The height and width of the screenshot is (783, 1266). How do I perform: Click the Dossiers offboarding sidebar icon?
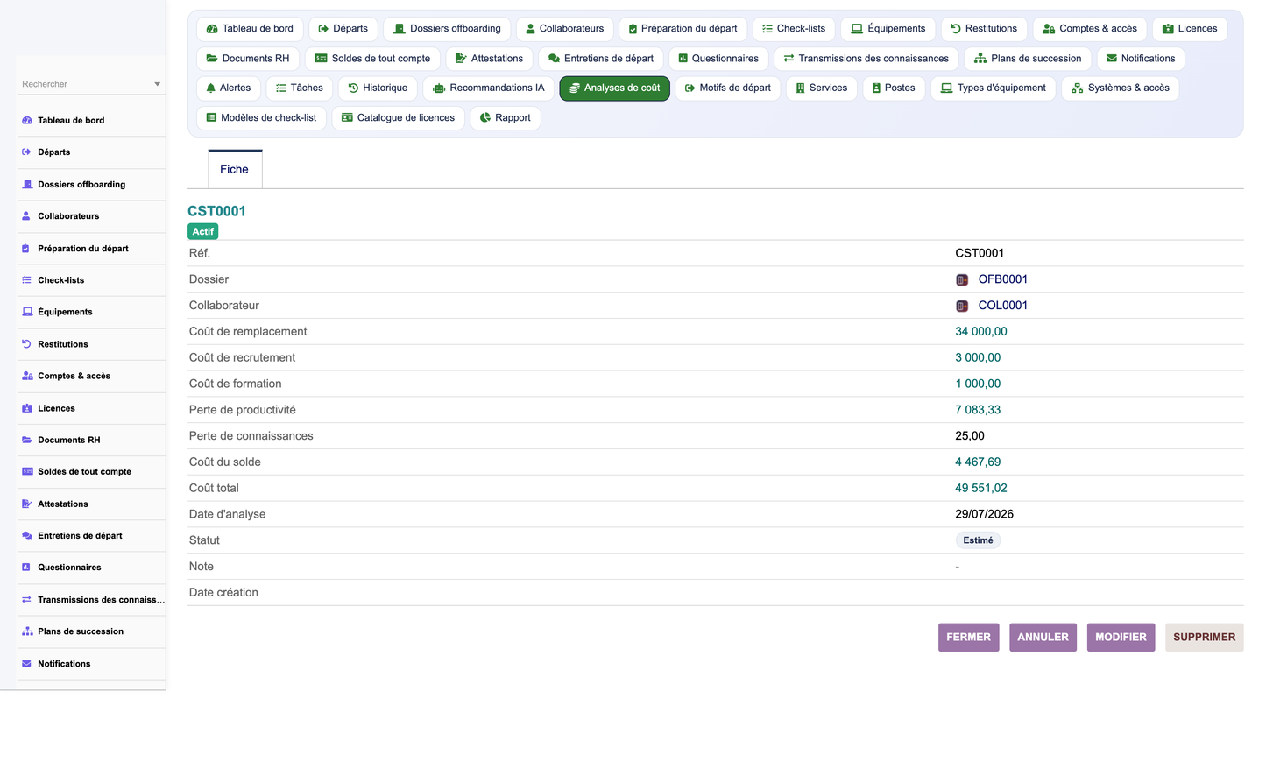click(x=27, y=185)
